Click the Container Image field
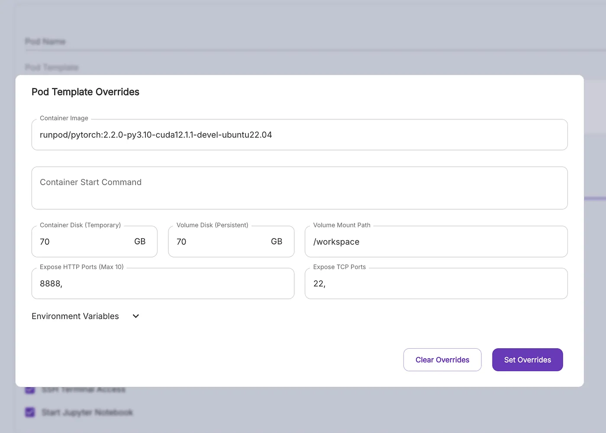The image size is (606, 433). tap(300, 135)
